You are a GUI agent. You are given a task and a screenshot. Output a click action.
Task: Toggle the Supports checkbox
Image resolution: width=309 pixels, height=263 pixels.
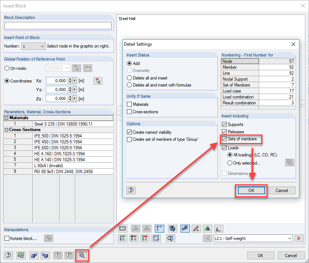(x=224, y=124)
